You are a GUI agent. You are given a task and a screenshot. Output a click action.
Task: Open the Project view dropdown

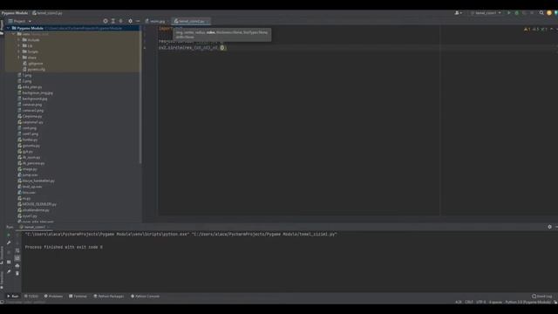coord(19,21)
